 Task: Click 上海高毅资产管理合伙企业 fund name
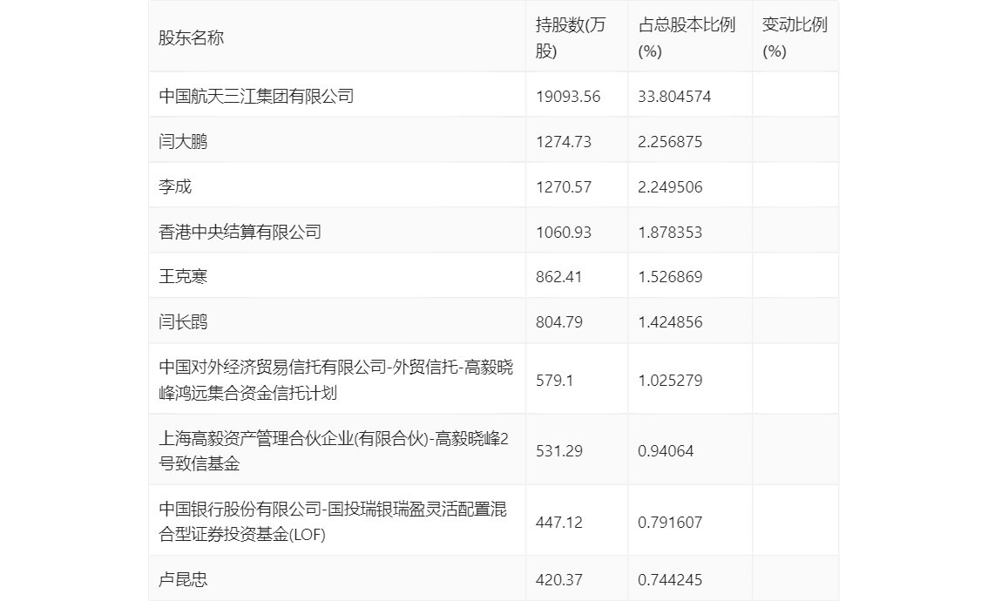click(334, 451)
